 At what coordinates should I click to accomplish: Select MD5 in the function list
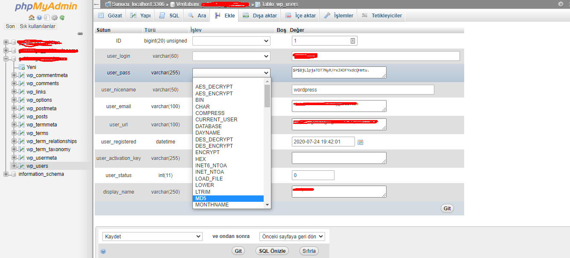228,198
